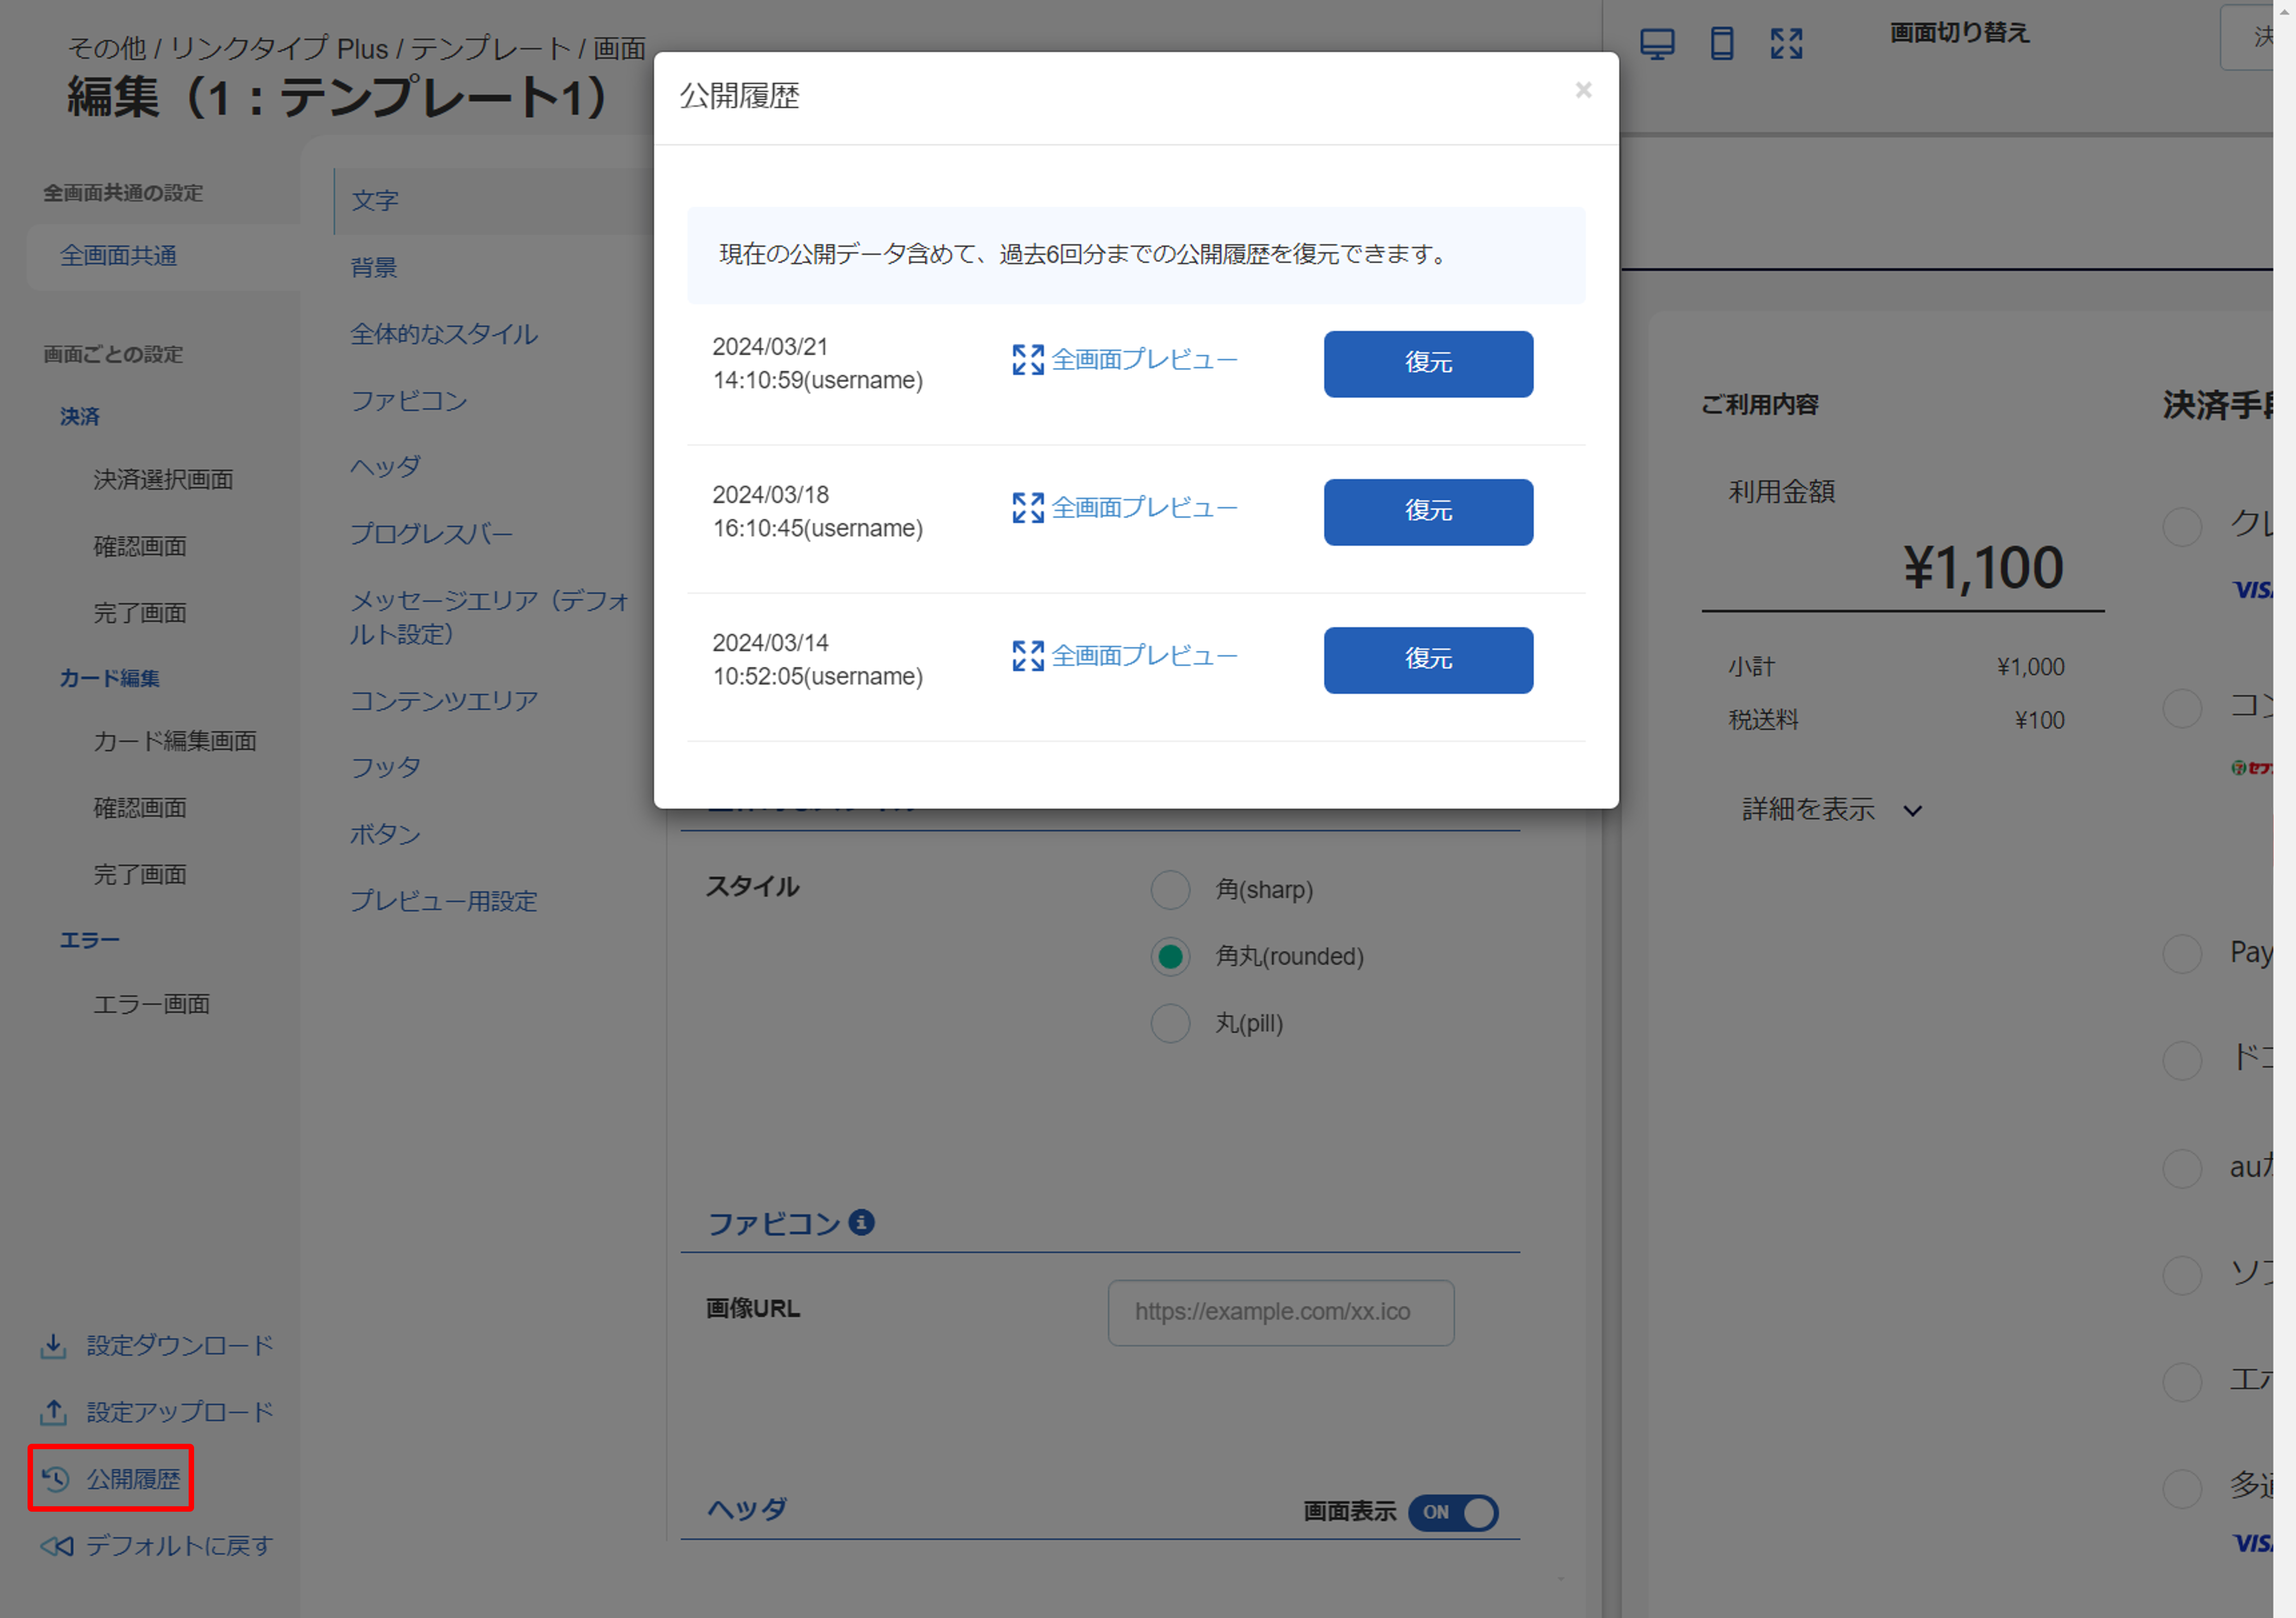Jump to ヘッダ section in submenu
2296x1618 pixels.
click(385, 467)
